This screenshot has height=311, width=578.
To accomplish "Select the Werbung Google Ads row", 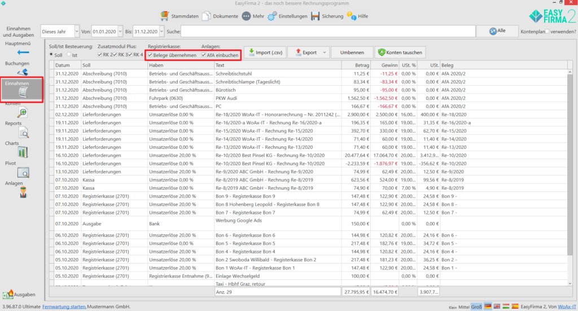I will pyautogui.click(x=310, y=224).
